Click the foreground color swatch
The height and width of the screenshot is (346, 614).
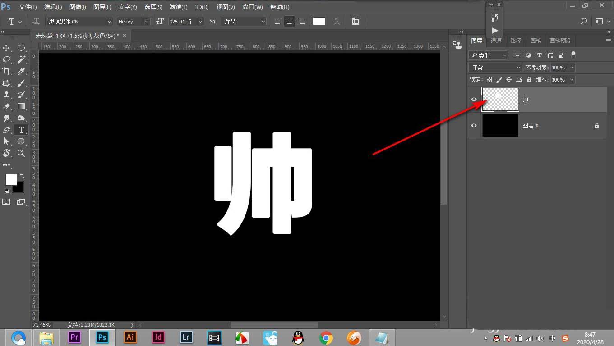pyautogui.click(x=11, y=180)
